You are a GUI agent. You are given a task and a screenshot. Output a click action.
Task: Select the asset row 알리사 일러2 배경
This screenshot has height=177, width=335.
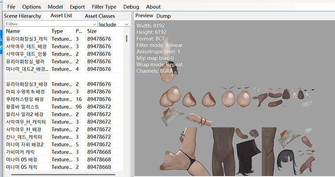point(64,114)
